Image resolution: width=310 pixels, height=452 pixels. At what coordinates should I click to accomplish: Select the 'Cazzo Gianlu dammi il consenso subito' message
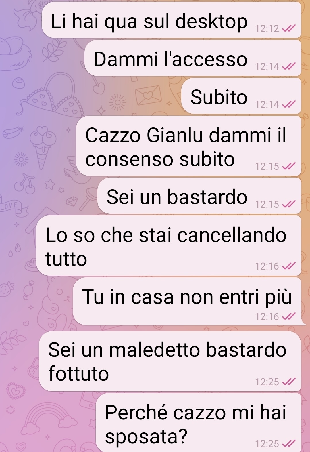tap(188, 146)
